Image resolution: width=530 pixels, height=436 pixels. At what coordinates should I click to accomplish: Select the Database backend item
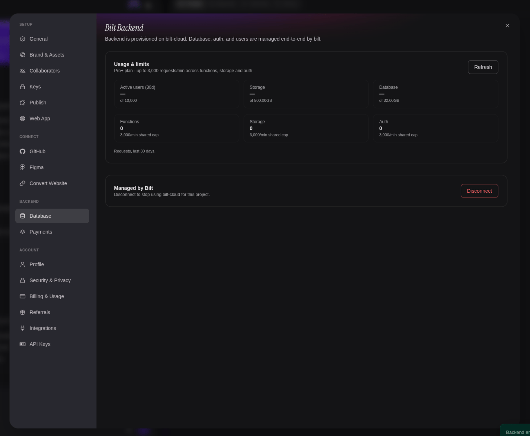click(52, 216)
